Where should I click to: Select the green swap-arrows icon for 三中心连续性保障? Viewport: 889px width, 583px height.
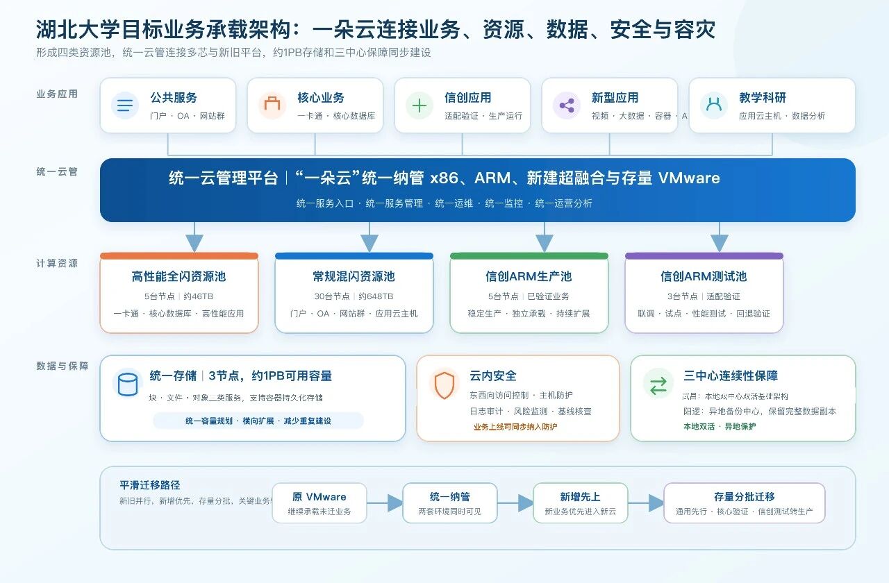click(x=658, y=384)
